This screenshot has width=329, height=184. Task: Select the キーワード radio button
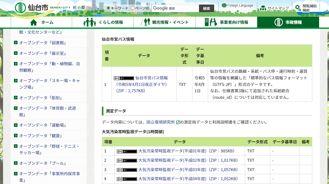click(108, 8)
